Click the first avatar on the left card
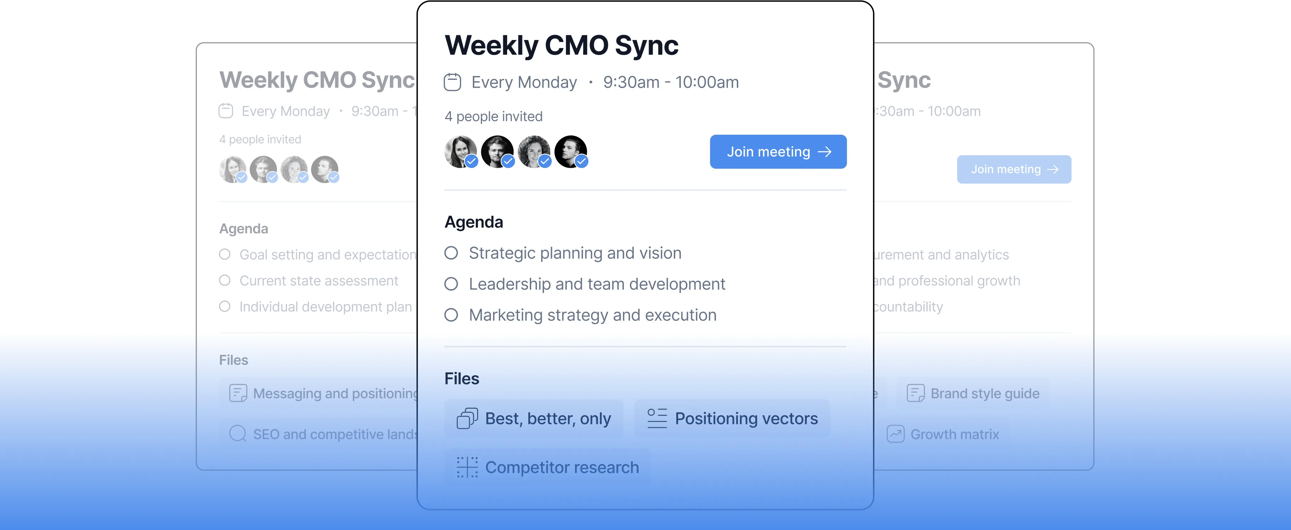This screenshot has height=530, width=1291. (x=233, y=170)
